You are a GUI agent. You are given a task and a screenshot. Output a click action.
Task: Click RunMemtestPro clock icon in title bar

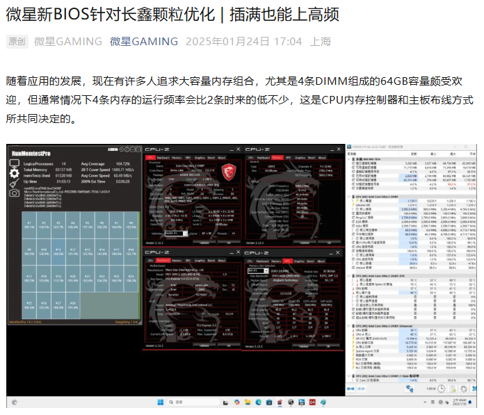click(x=122, y=149)
